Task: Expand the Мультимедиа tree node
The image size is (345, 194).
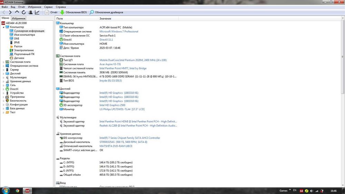Action: click(3, 77)
